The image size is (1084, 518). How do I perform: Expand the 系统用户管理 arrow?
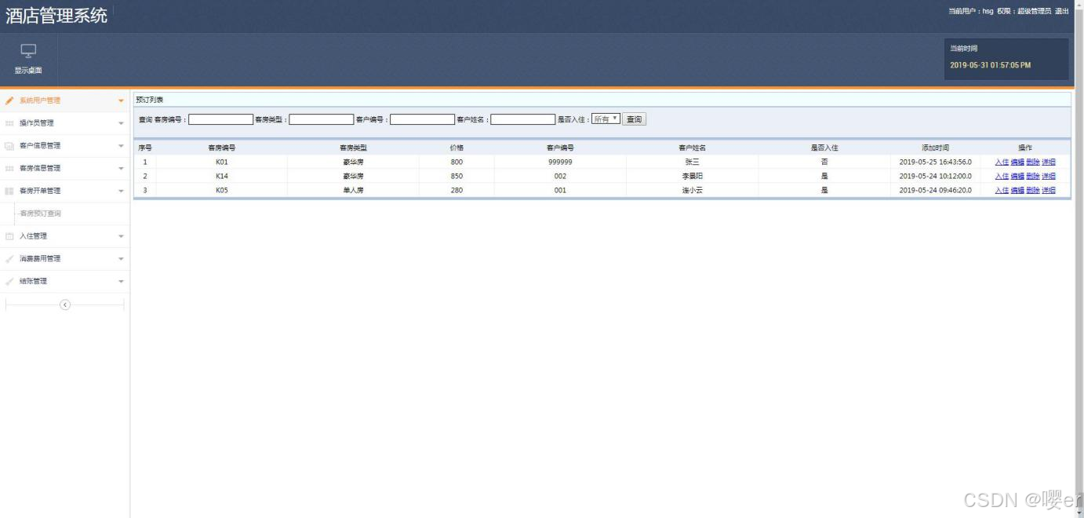pyautogui.click(x=121, y=101)
